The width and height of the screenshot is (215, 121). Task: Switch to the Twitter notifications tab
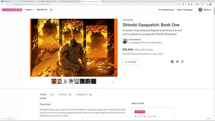[30, 1]
